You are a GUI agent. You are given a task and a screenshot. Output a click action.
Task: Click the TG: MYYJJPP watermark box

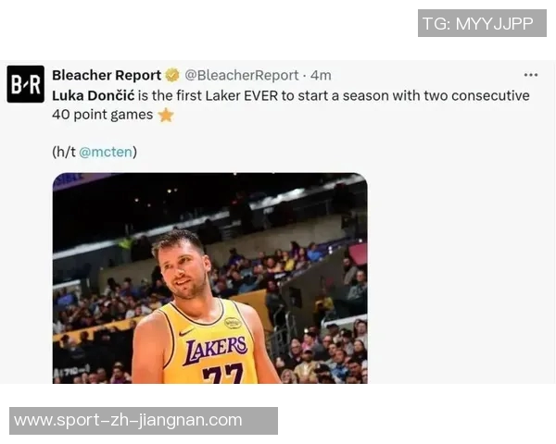[x=482, y=23]
